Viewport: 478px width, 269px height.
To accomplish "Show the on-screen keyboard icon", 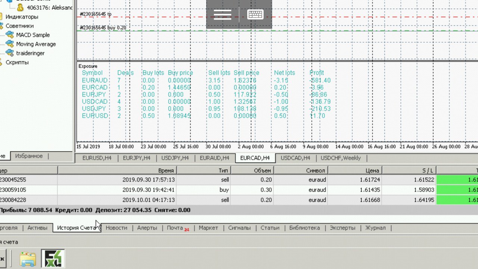I will (x=255, y=15).
